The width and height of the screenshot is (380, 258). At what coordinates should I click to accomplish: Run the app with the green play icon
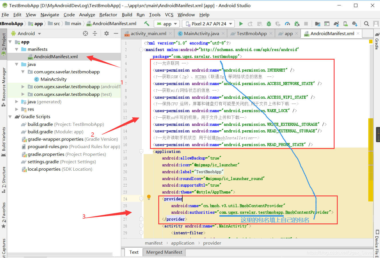click(241, 24)
